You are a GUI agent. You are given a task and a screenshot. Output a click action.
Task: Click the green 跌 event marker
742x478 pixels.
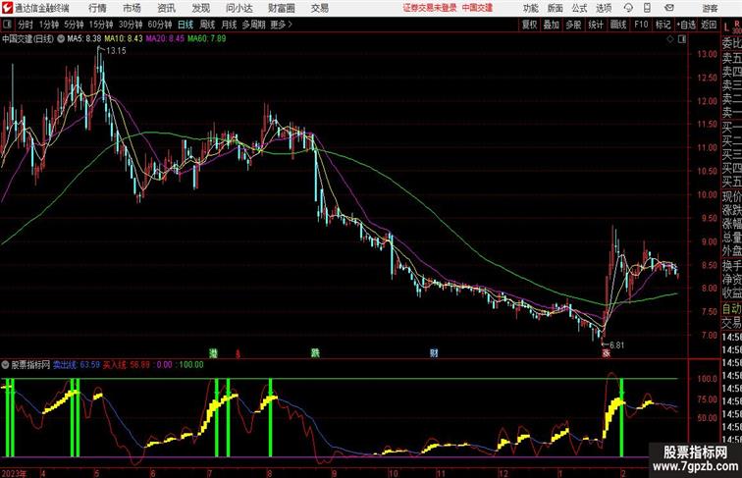point(315,353)
